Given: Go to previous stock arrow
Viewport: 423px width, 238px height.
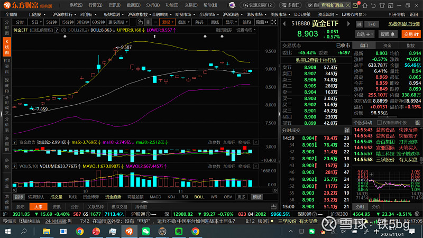Looking at the screenshot, I should click(284, 24).
